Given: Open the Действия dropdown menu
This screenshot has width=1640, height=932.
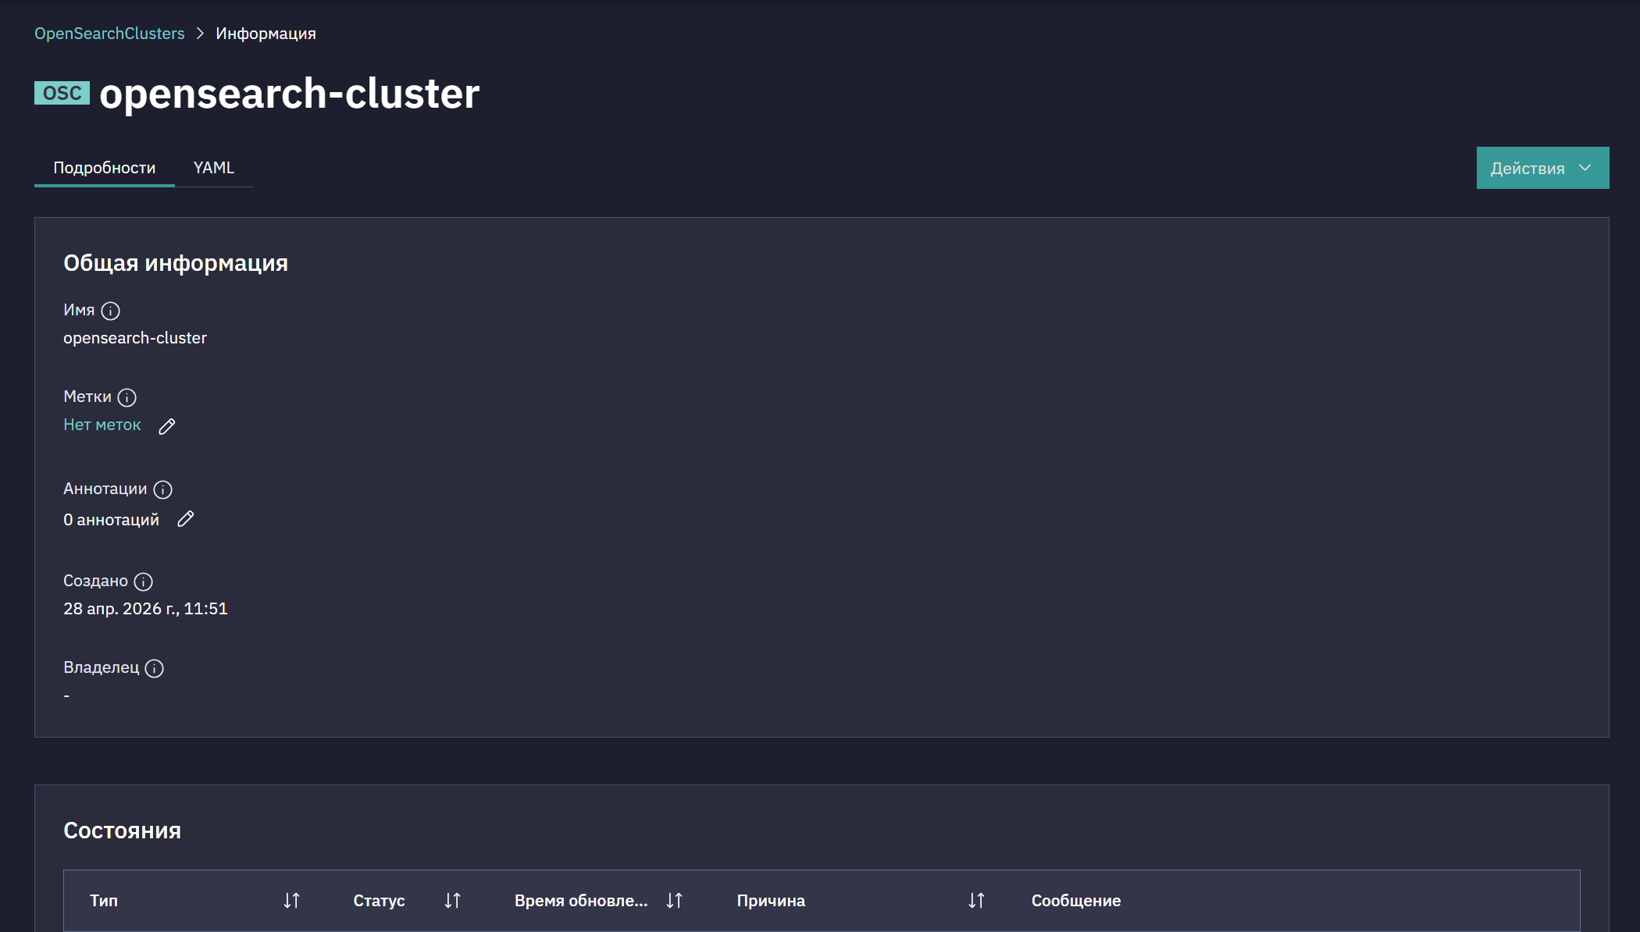Looking at the screenshot, I should (1542, 168).
